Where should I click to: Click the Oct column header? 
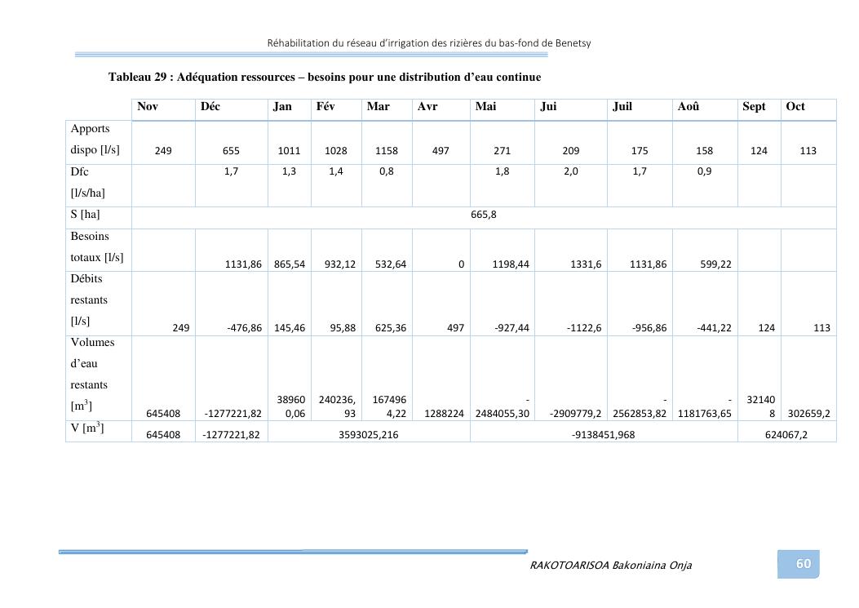click(795, 107)
